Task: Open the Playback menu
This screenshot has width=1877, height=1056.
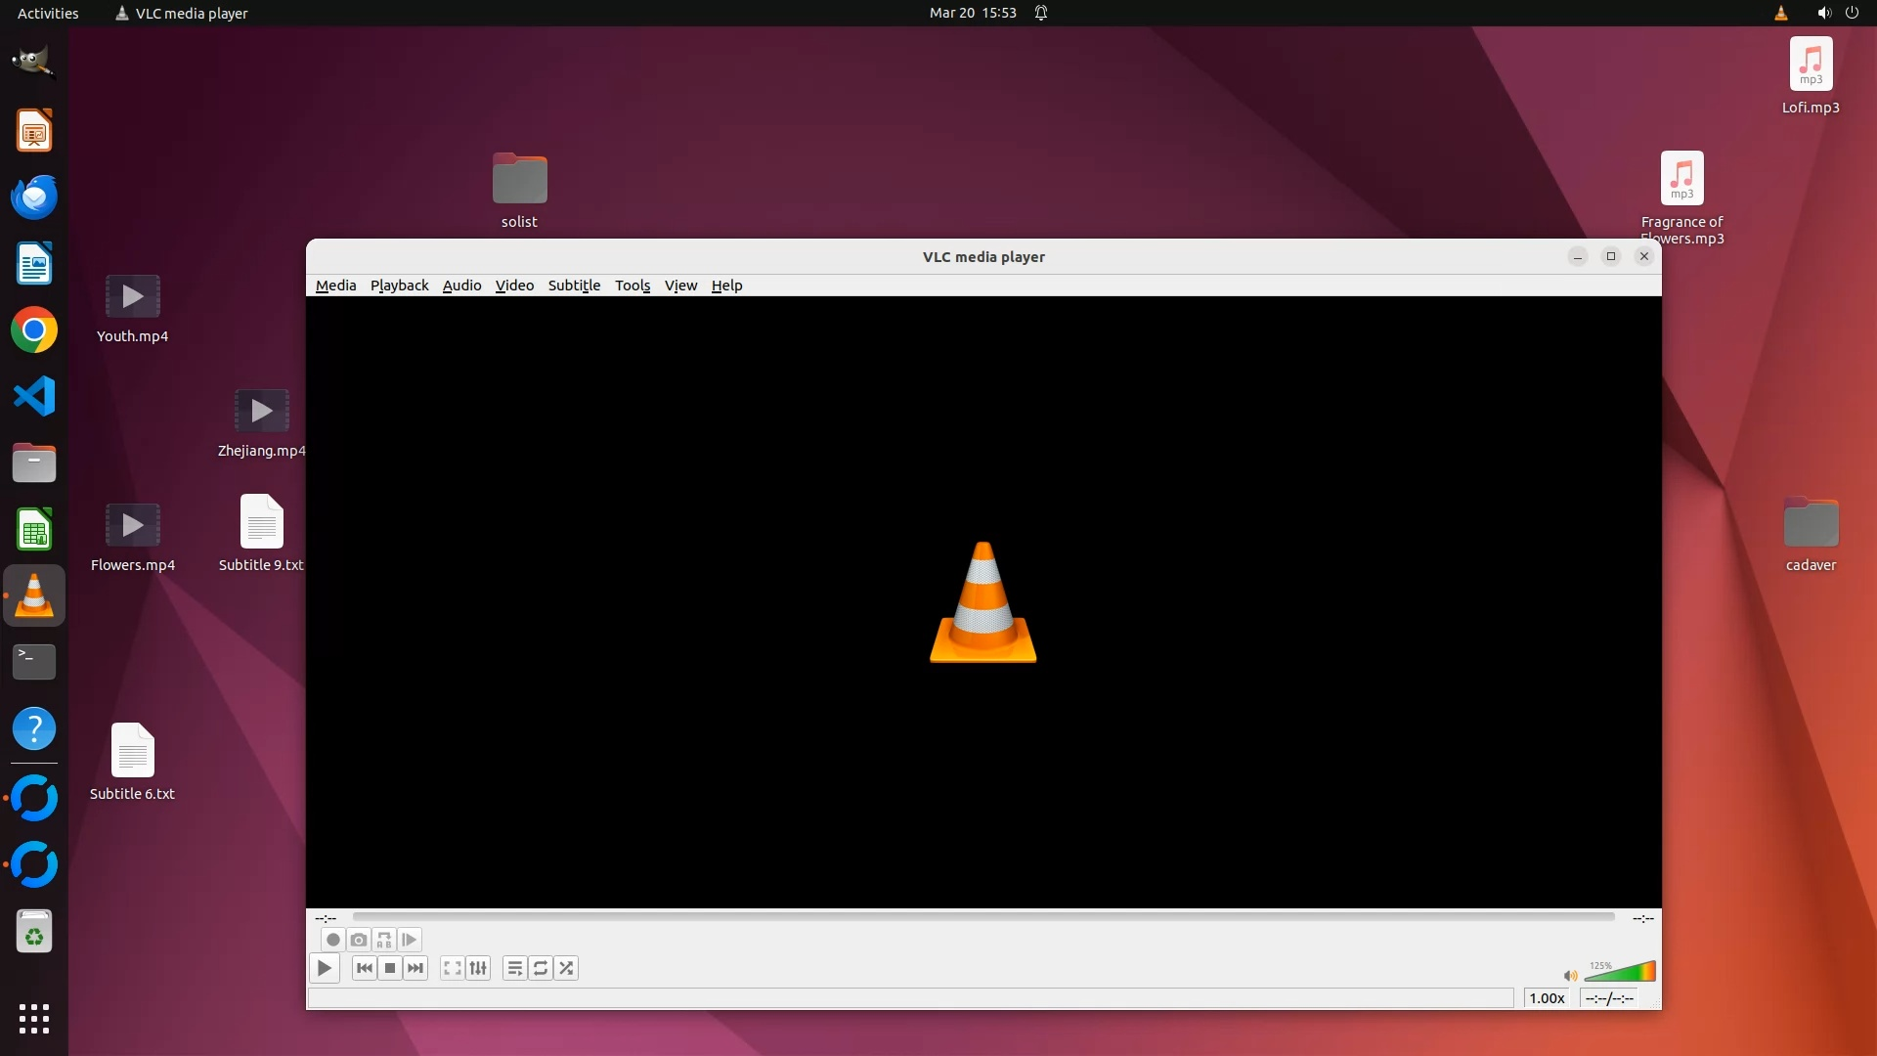Action: tap(399, 286)
